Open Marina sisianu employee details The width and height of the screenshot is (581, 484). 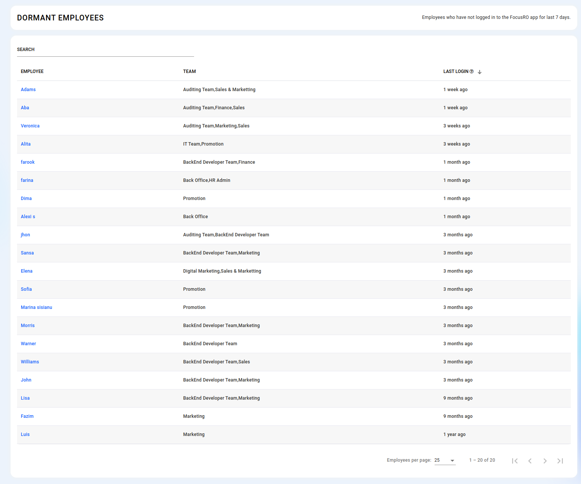click(x=36, y=307)
